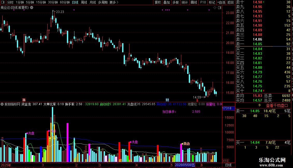
Task: Select the 1分钟 period
Action: 20,2
